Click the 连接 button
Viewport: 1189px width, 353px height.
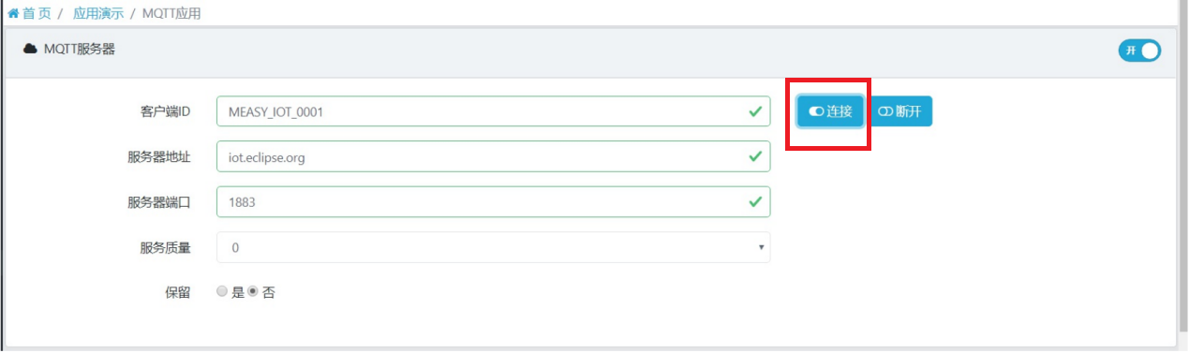pos(830,111)
